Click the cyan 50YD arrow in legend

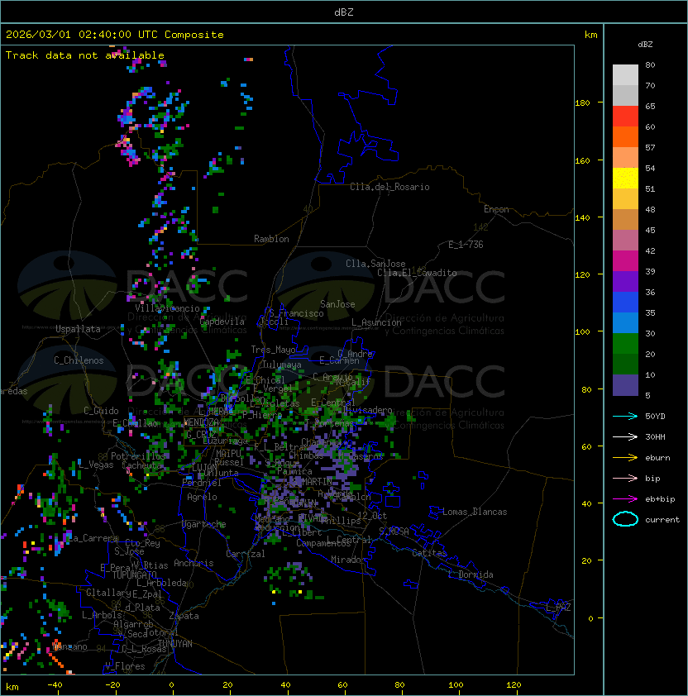[625, 416]
